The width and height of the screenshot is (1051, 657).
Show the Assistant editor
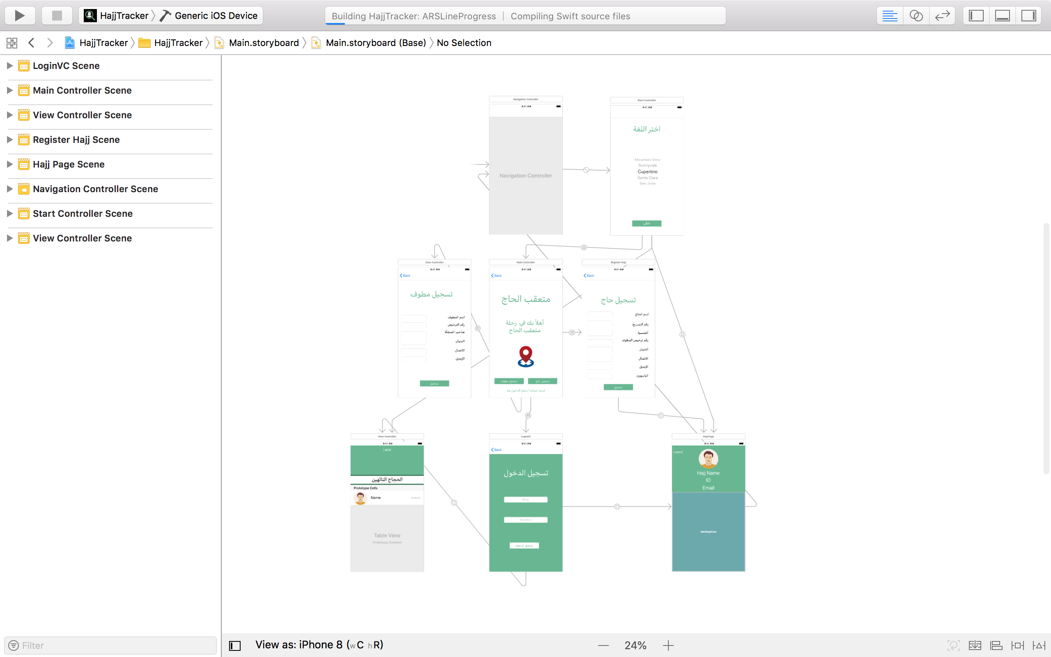[x=916, y=16]
